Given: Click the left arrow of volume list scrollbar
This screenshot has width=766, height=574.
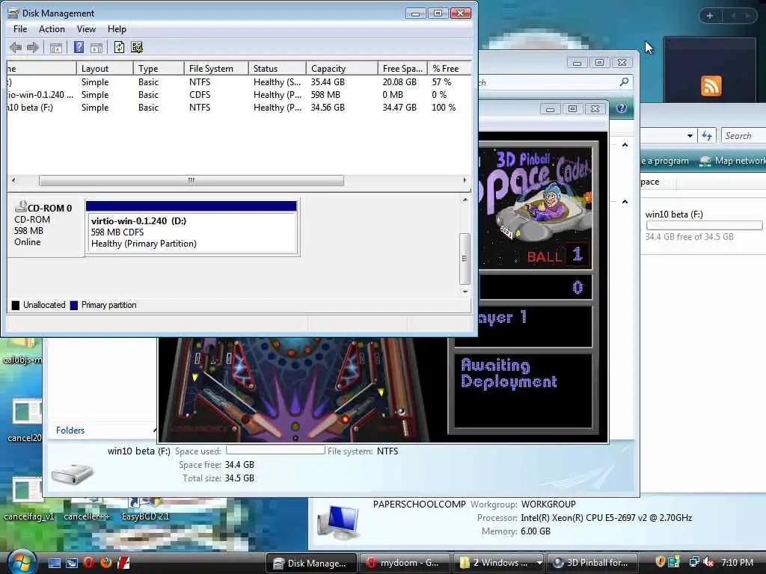Looking at the screenshot, I should [13, 181].
